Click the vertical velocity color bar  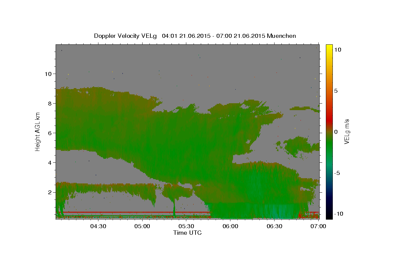point(329,131)
